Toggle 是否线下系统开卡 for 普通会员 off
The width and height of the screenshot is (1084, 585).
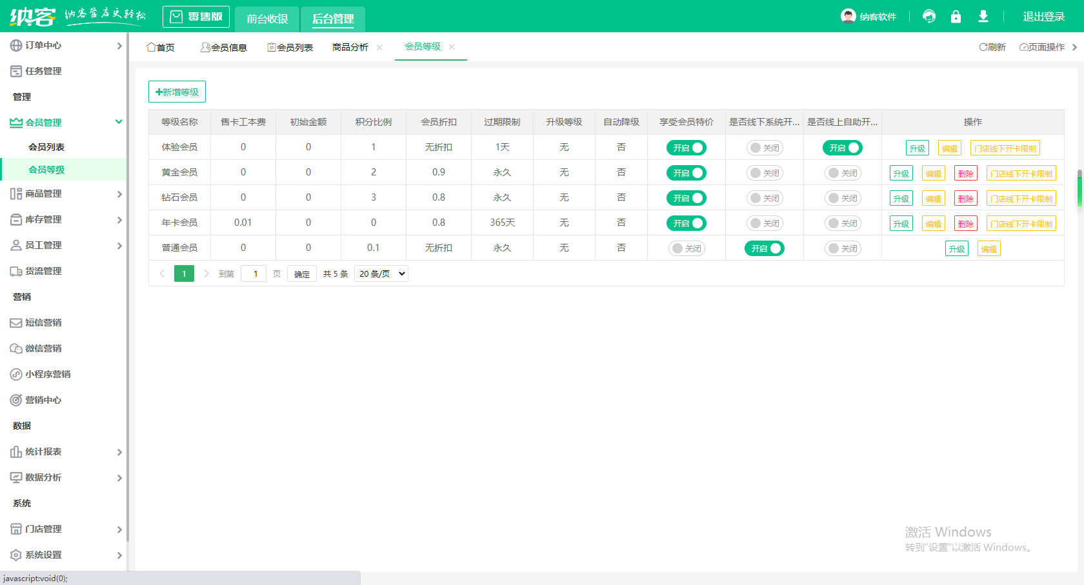tap(764, 248)
